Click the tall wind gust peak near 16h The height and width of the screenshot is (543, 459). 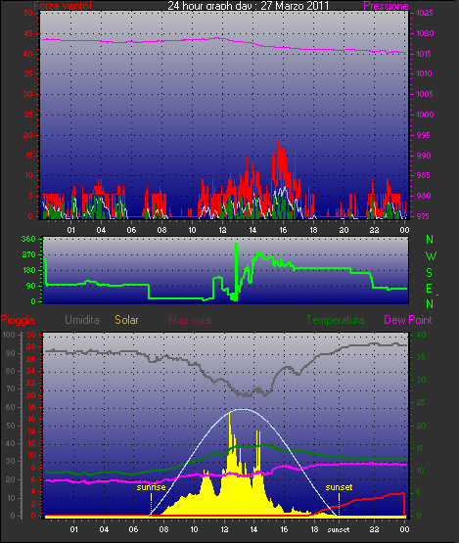click(x=278, y=146)
